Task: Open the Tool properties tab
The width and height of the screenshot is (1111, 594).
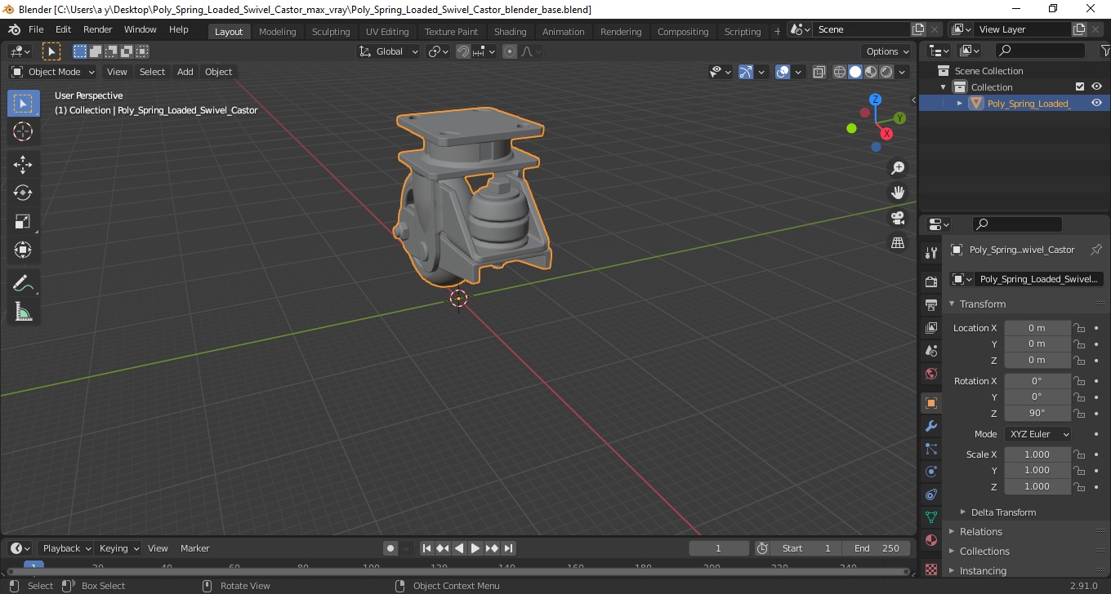Action: tap(931, 253)
